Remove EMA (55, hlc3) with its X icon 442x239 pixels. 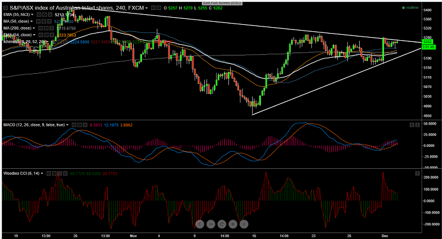[50, 14]
